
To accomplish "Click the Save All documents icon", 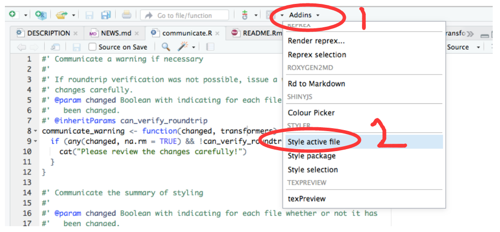I will [106, 16].
